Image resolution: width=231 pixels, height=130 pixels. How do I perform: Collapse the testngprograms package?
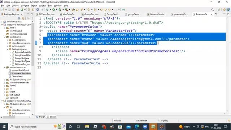[x=7, y=49]
